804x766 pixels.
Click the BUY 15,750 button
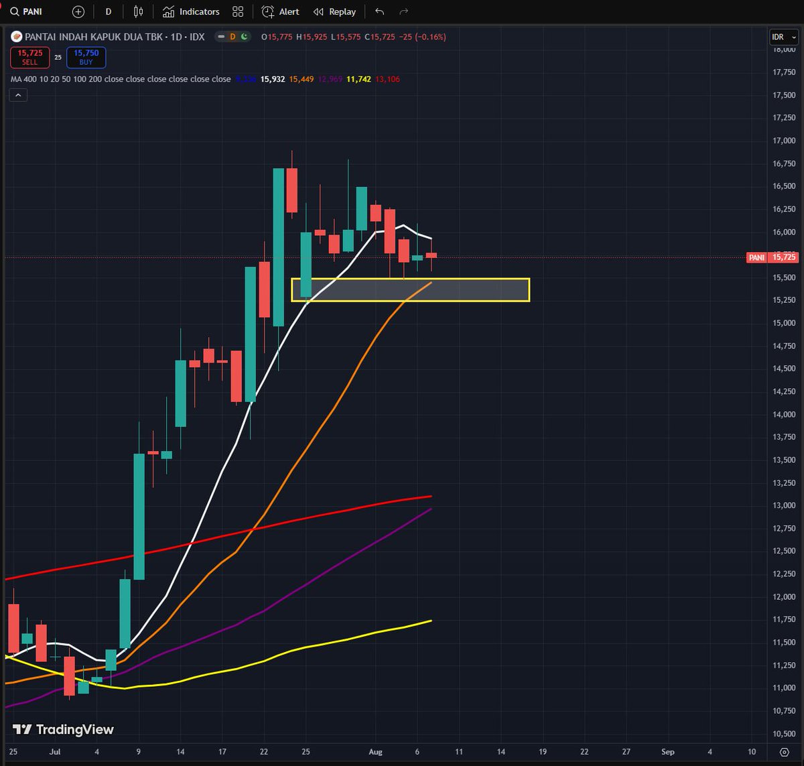86,58
